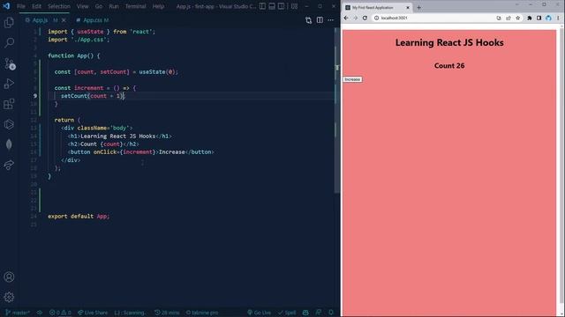Click the page copy icon in address bar
This screenshot has width=565, height=317.
point(499,18)
